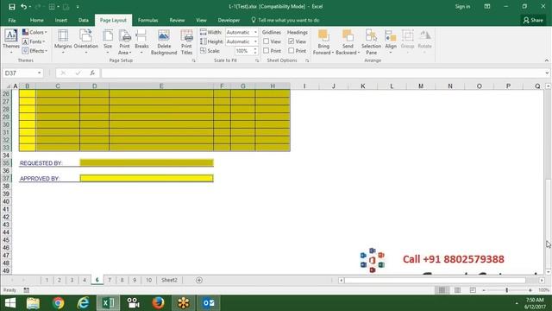The image size is (552, 311).
Task: Open the theme Colors dropdown
Action: coord(34,32)
